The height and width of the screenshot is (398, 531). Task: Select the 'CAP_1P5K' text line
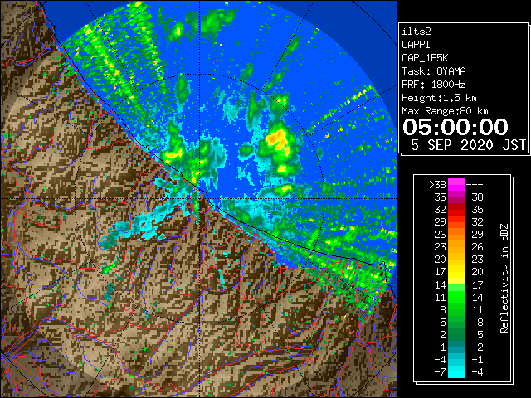425,58
